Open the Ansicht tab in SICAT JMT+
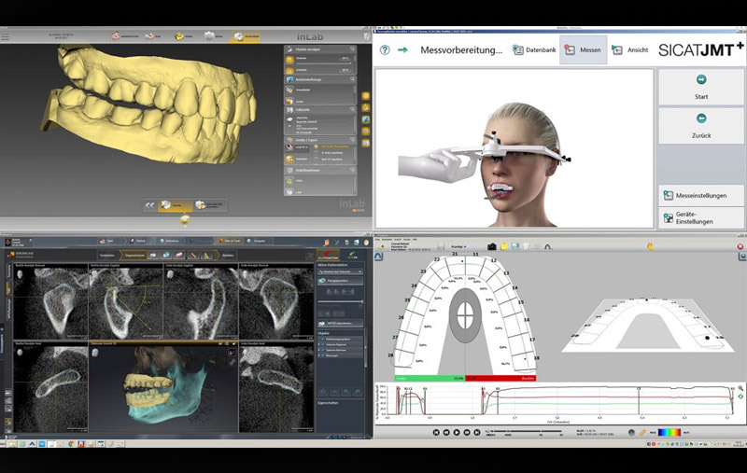 (629, 49)
